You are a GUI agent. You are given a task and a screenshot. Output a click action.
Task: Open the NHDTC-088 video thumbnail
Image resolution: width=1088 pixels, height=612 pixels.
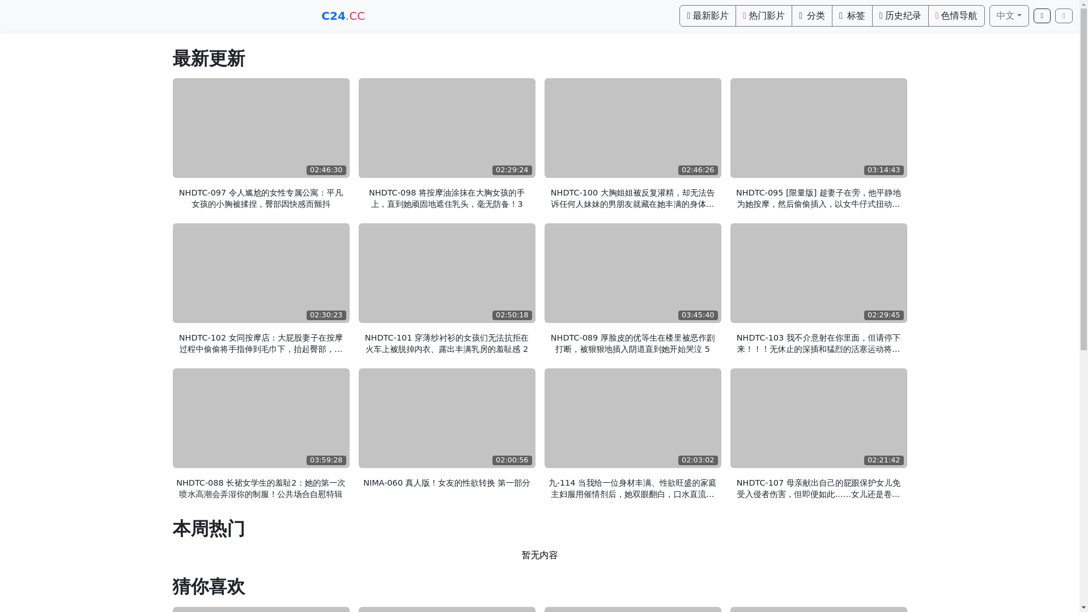click(261, 418)
